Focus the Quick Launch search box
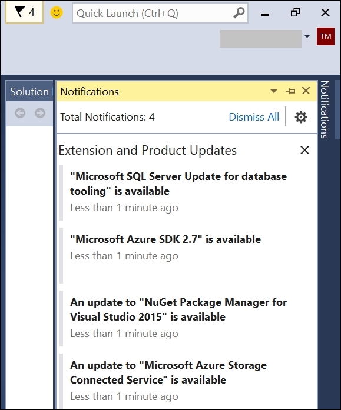Screen dimensions: 341x410 [153, 13]
